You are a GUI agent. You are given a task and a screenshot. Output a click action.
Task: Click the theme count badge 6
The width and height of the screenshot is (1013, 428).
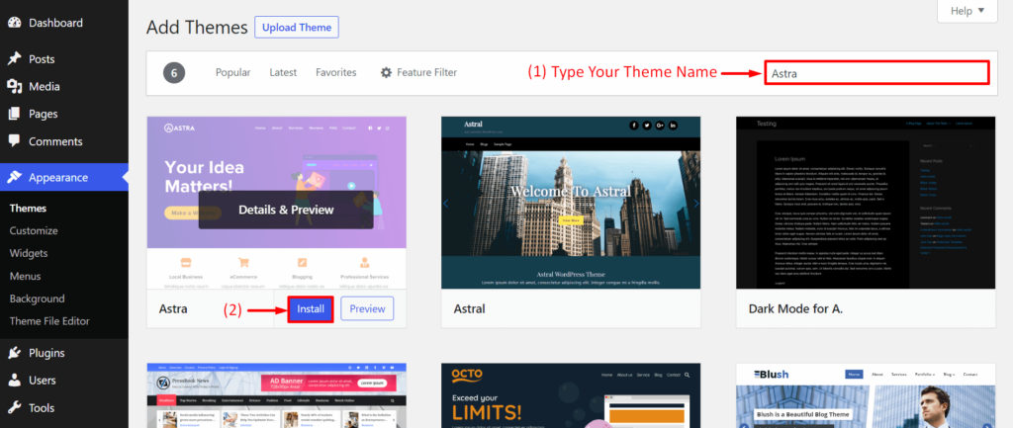174,73
